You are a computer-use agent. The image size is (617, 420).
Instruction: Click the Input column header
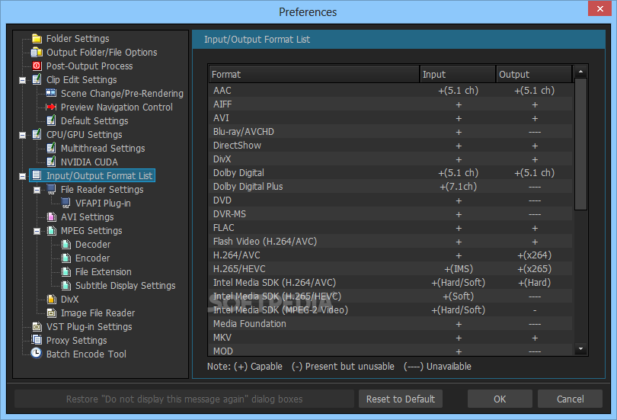tap(458, 75)
